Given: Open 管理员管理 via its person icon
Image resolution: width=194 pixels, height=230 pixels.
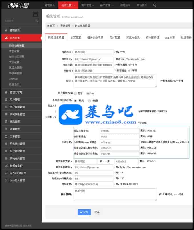Looking at the screenshot, I should click(x=6, y=92).
